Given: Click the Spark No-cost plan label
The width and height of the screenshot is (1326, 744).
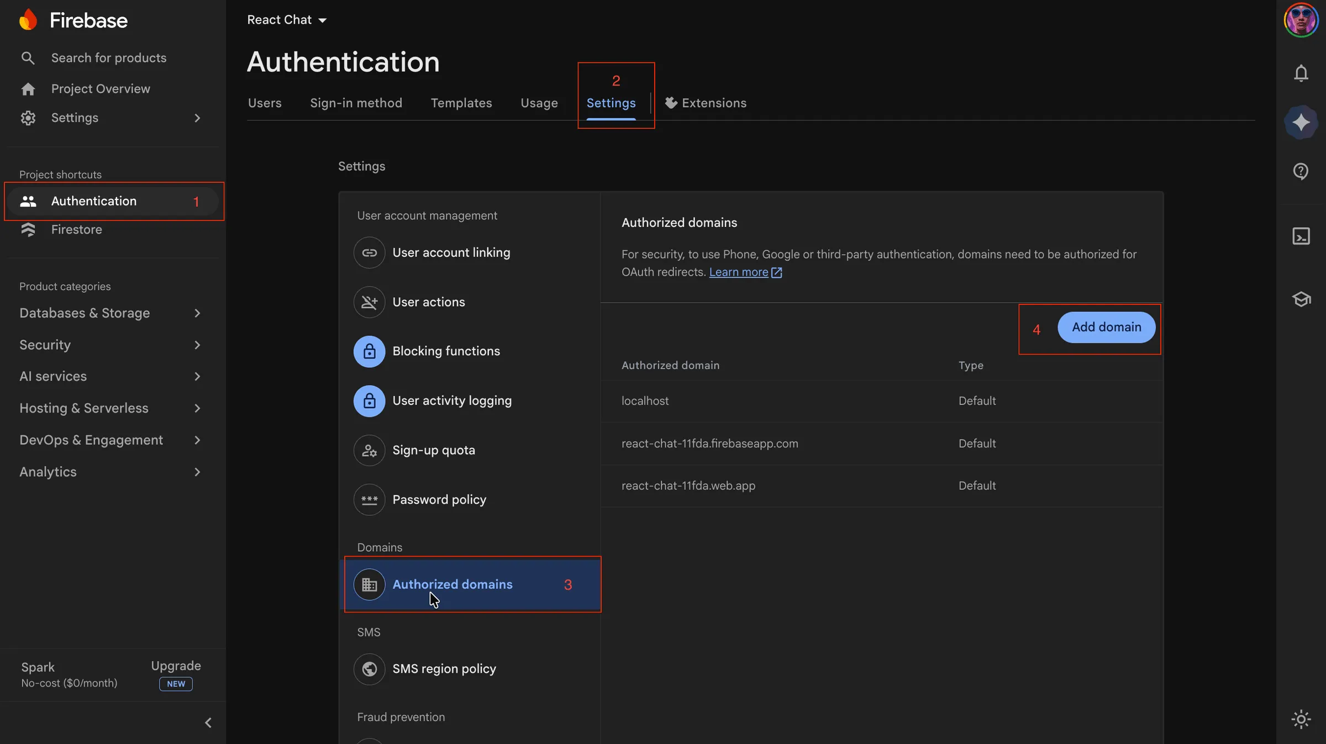Looking at the screenshot, I should 69,674.
